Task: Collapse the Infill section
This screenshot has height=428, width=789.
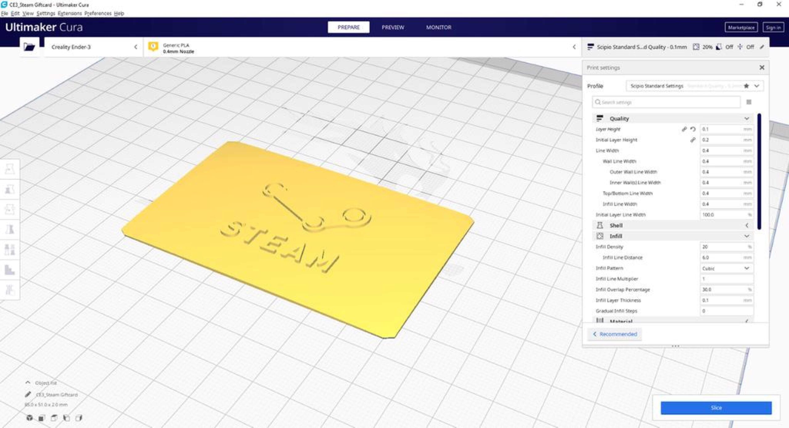Action: click(x=673, y=236)
